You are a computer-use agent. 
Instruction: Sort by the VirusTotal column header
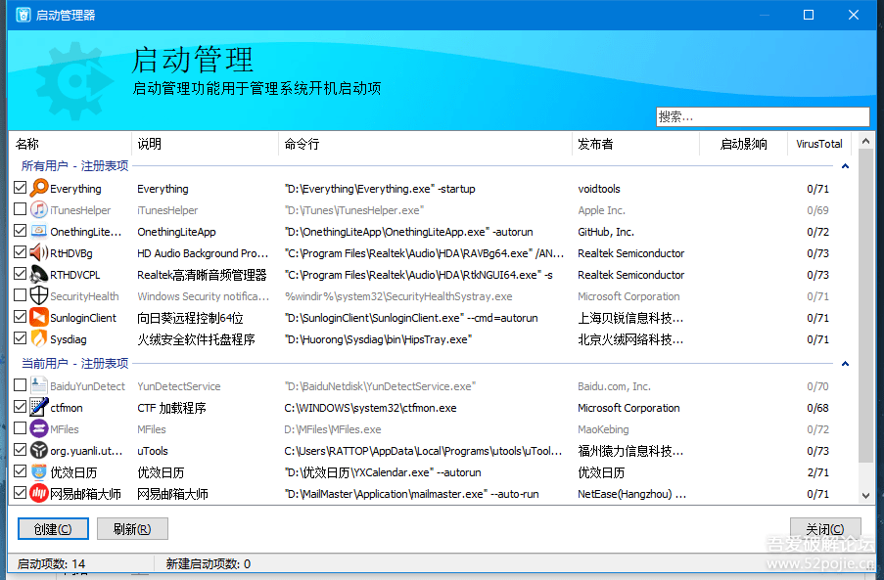coord(818,144)
